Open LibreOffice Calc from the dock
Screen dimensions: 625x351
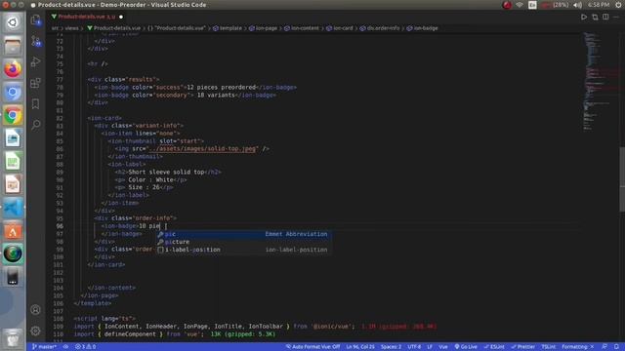pos(13,161)
